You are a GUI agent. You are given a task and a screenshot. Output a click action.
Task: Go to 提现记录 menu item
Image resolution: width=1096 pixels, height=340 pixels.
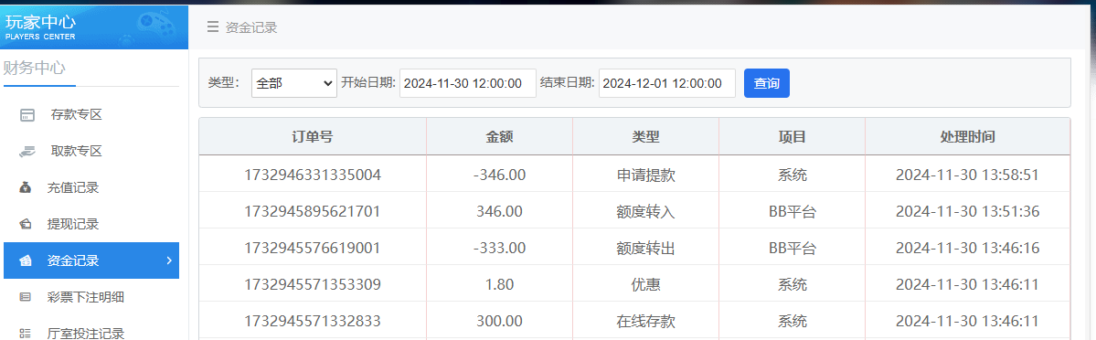point(73,225)
